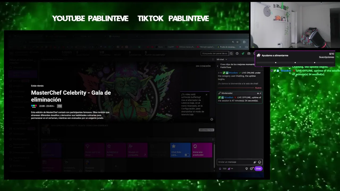
Task: Open chat settings gear icon
Action: click(x=251, y=169)
